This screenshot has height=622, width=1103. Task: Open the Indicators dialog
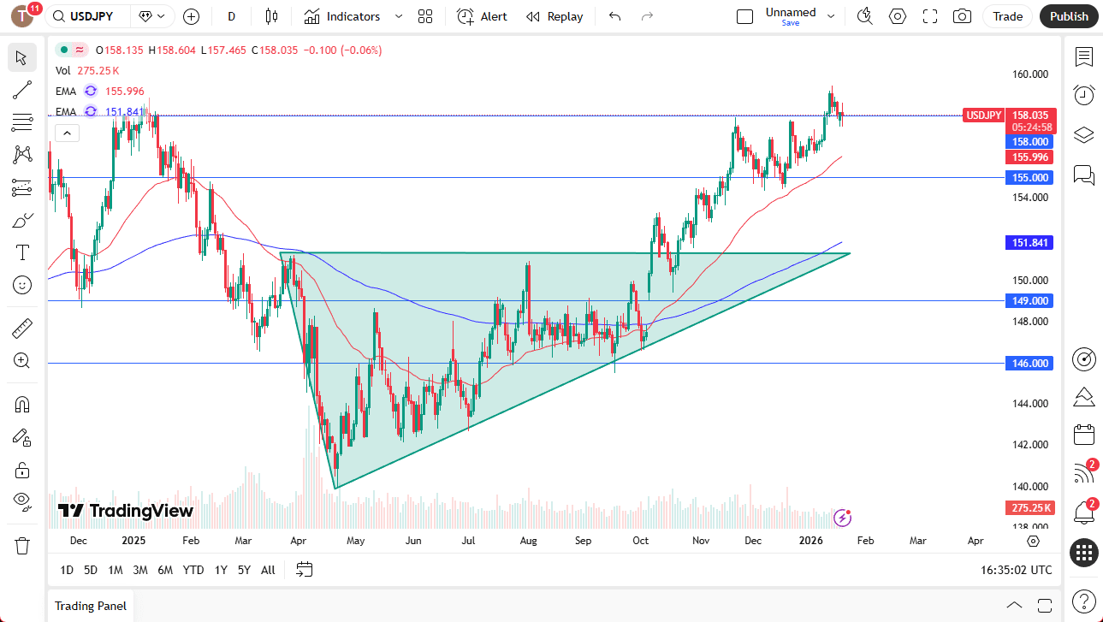(x=342, y=16)
